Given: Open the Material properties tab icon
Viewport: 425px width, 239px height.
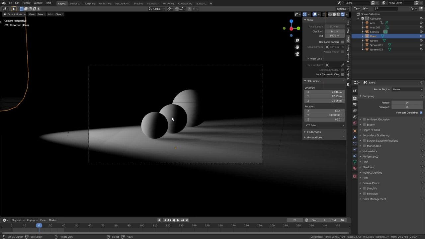Looking at the screenshot, I should point(355,168).
